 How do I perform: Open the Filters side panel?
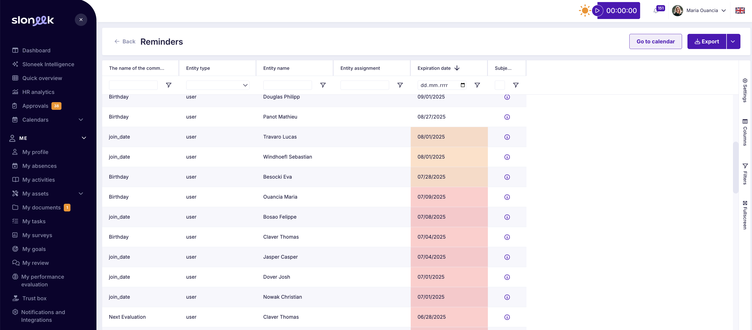point(745,174)
